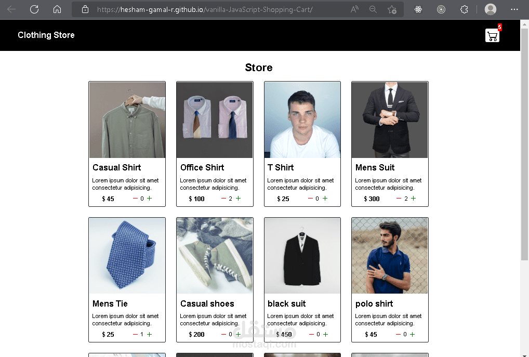Increase polo shirt quantity with plus
The height and width of the screenshot is (357, 529).
413,334
